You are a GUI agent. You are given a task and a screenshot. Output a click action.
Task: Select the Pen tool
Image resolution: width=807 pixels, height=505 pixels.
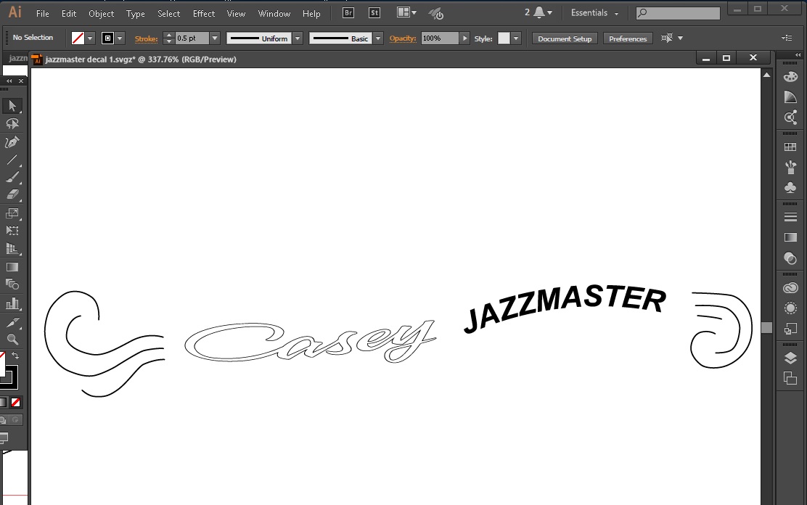point(12,142)
